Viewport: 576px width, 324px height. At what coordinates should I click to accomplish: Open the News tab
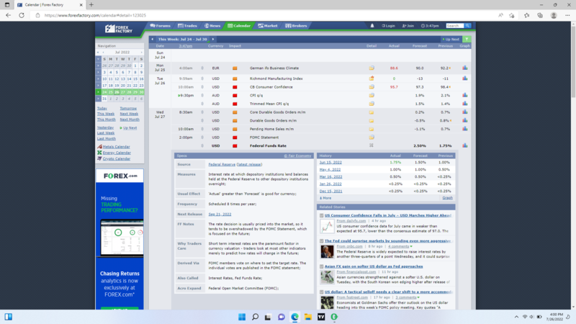click(x=212, y=26)
